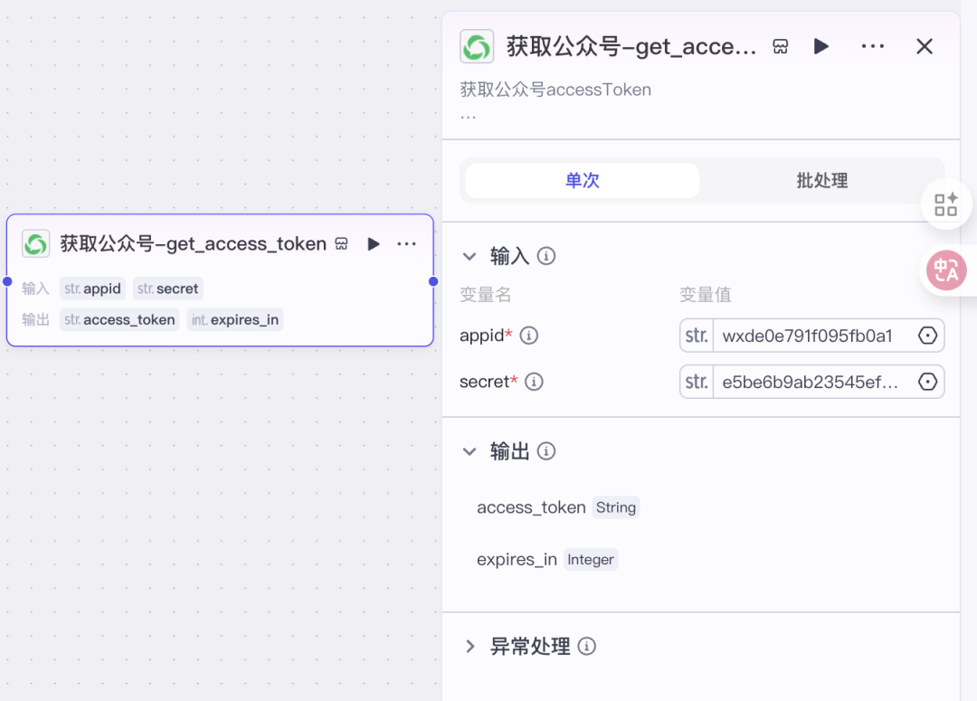
Task: Collapse the 输入 section
Action: coord(470,257)
